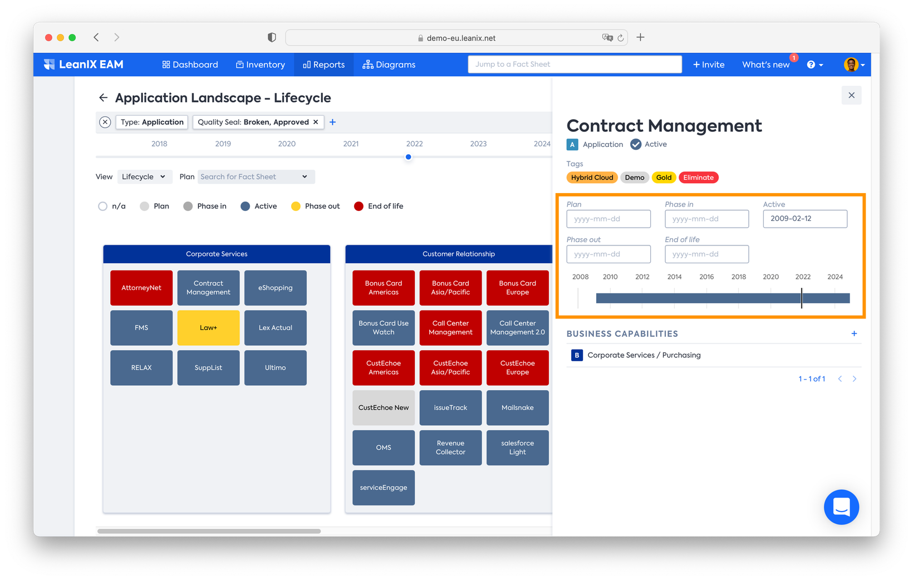Click the Invite button
Viewport: 913px width, 580px height.
(x=709, y=65)
